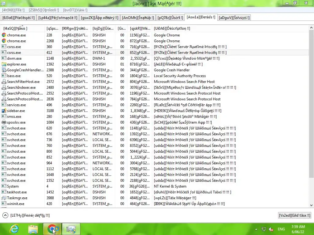Click the csrss.exe icon for PID 360
Image resolution: width=314 pixels, height=235 pixels.
(4, 47)
